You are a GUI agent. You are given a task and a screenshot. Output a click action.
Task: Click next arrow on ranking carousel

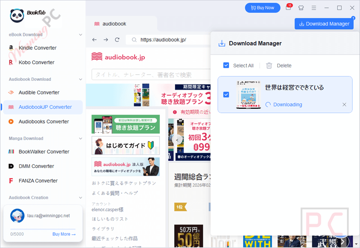(343, 241)
